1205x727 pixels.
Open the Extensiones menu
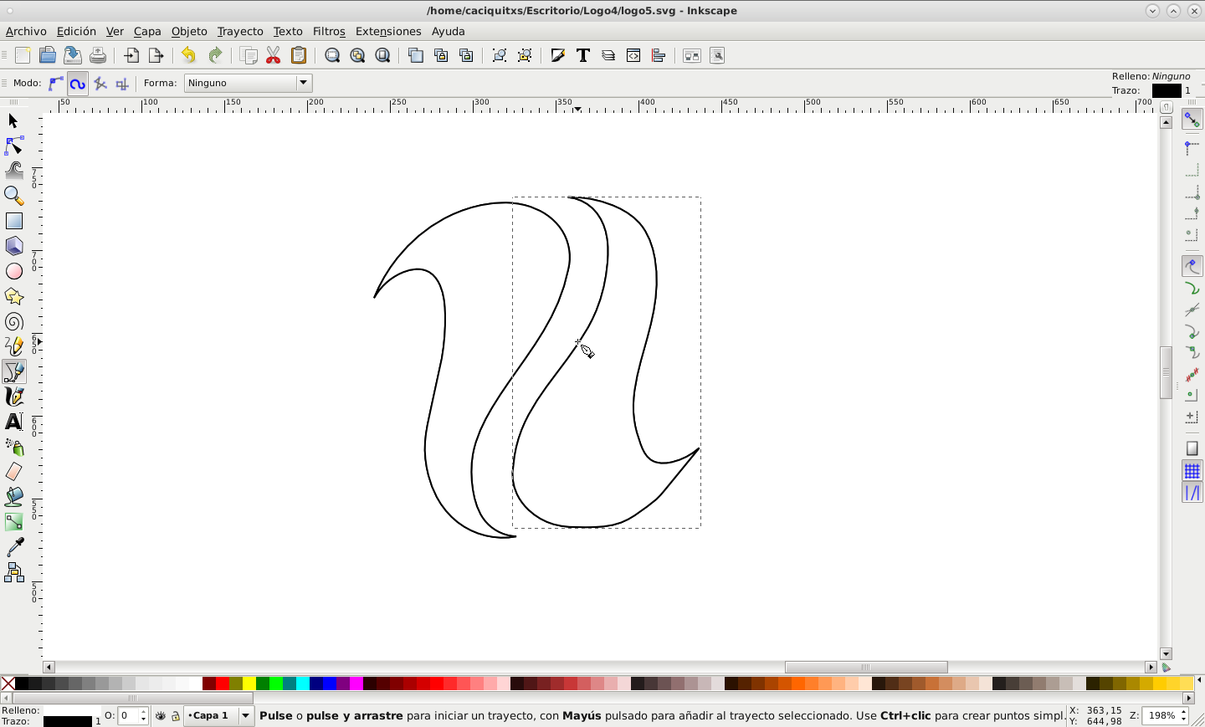pyautogui.click(x=387, y=32)
